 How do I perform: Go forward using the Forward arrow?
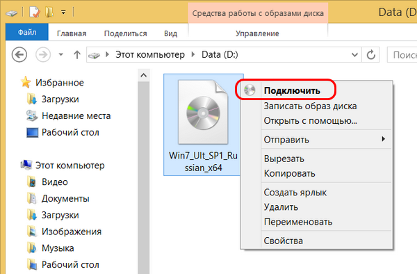43,54
